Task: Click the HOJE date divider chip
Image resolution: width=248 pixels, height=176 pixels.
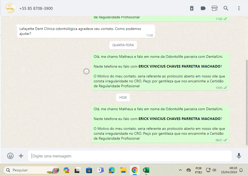Action: click(x=123, y=98)
